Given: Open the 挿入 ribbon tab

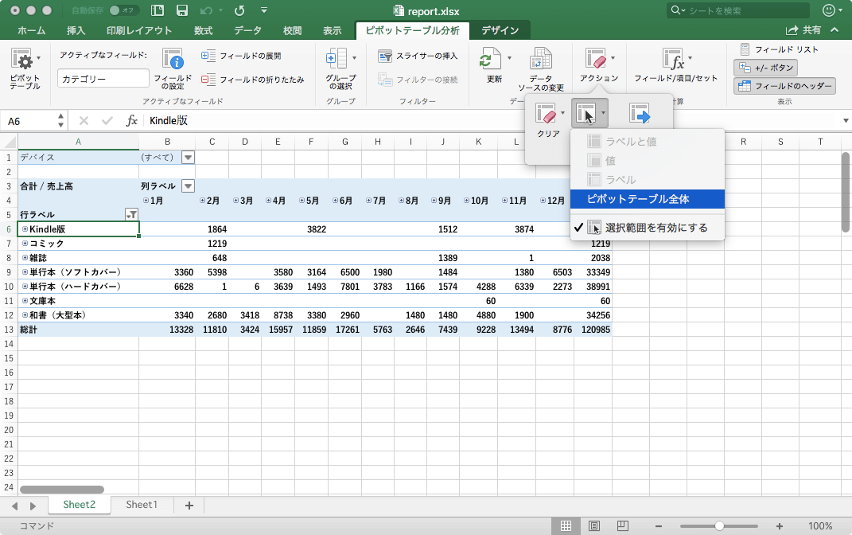Looking at the screenshot, I should point(76,30).
